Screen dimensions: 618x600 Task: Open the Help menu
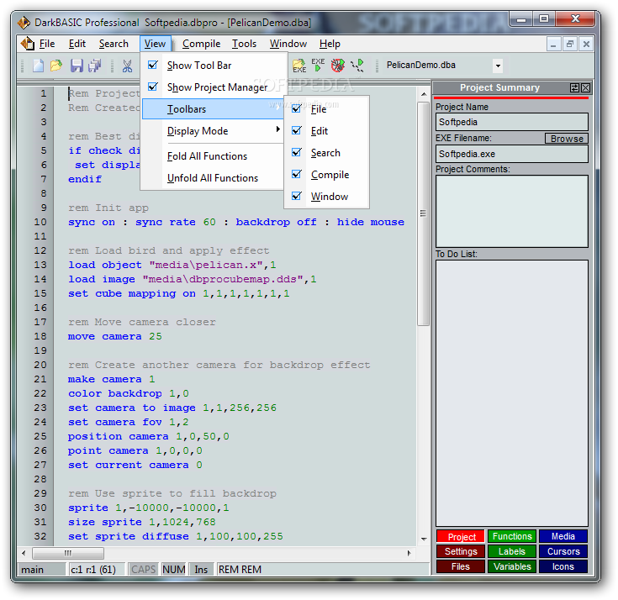[x=330, y=44]
